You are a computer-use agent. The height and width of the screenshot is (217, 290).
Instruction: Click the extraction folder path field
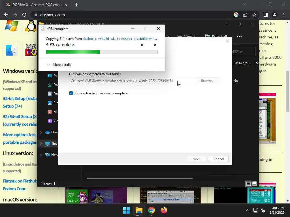[x=131, y=81]
